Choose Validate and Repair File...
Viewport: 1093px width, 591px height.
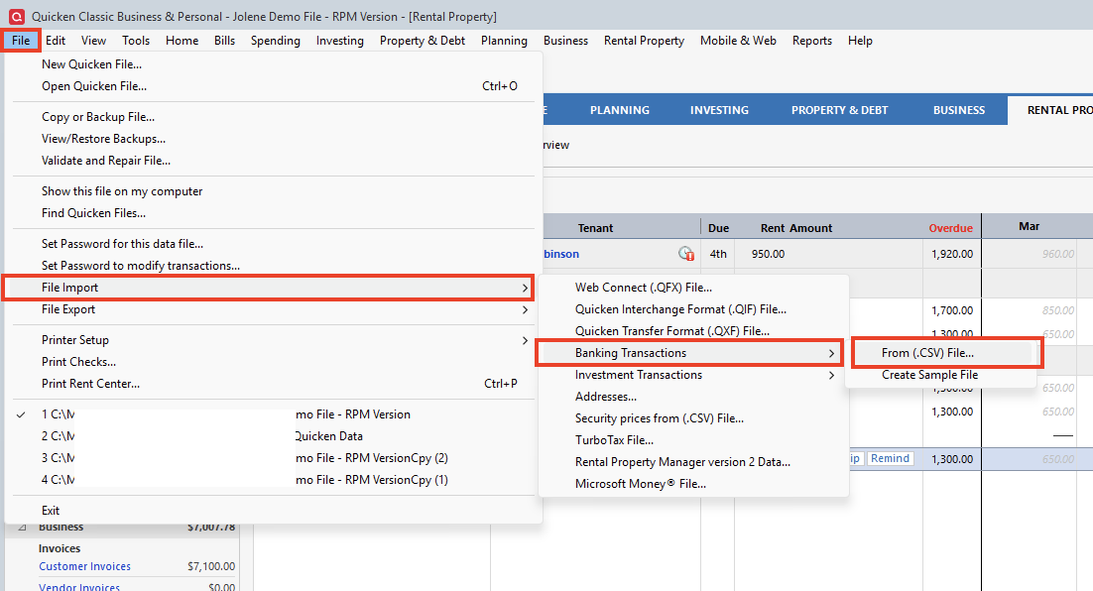point(274,161)
